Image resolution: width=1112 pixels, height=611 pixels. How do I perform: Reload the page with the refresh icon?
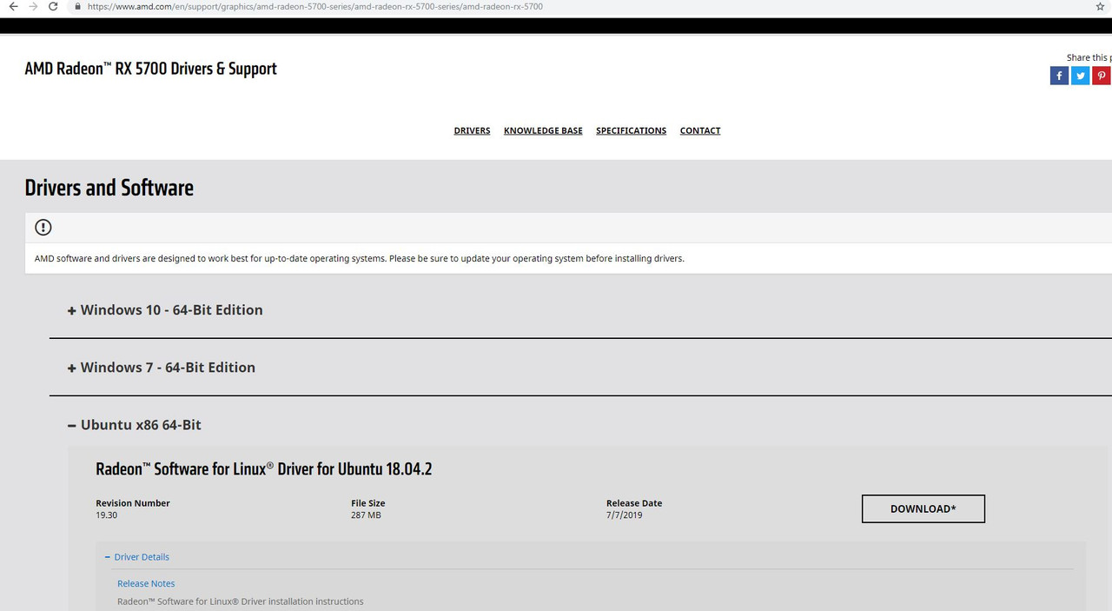click(x=54, y=6)
